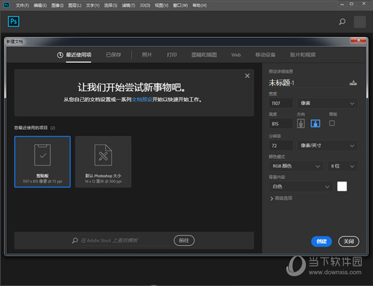This screenshot has width=373, height=286.
Task: Click the width field showing 1107
Action: 281,103
